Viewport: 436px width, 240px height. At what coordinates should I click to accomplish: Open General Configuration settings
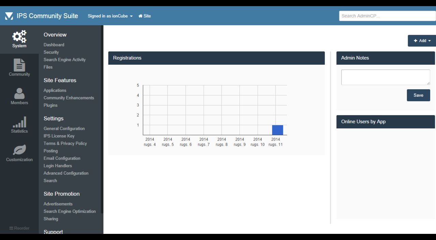pyautogui.click(x=64, y=129)
